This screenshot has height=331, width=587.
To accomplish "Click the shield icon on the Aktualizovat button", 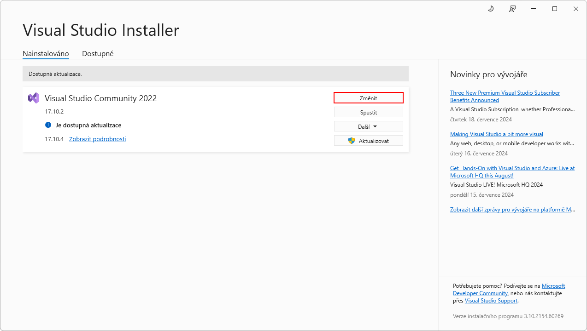I will 352,140.
